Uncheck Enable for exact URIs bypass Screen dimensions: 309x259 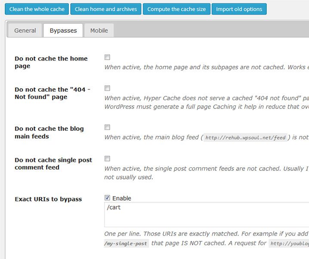pos(107,198)
